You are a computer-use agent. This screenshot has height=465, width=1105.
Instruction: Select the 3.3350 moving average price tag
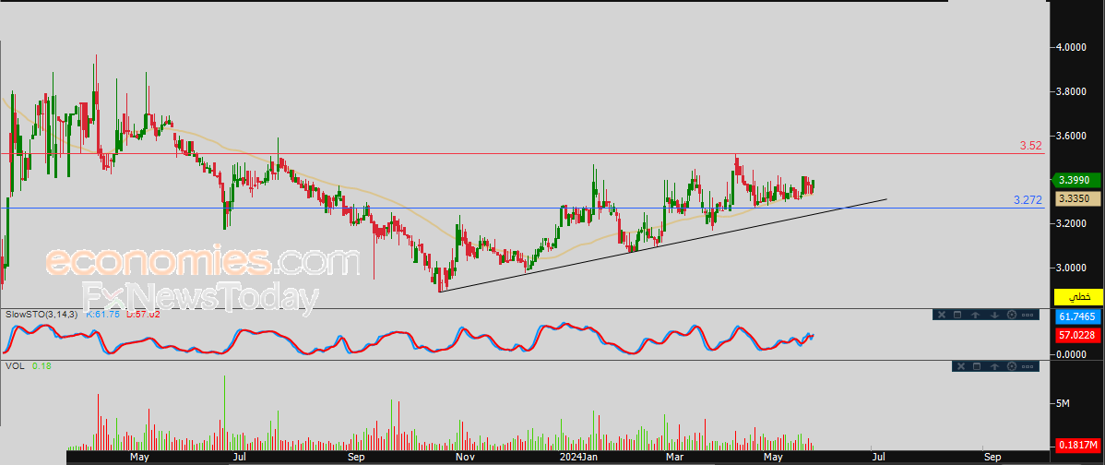click(x=1077, y=199)
